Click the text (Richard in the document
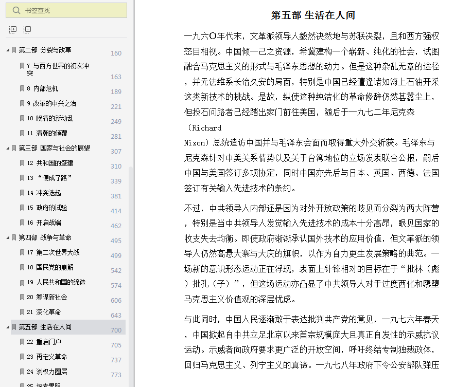Viewport: 454px width, 387px height. pyautogui.click(x=205, y=128)
